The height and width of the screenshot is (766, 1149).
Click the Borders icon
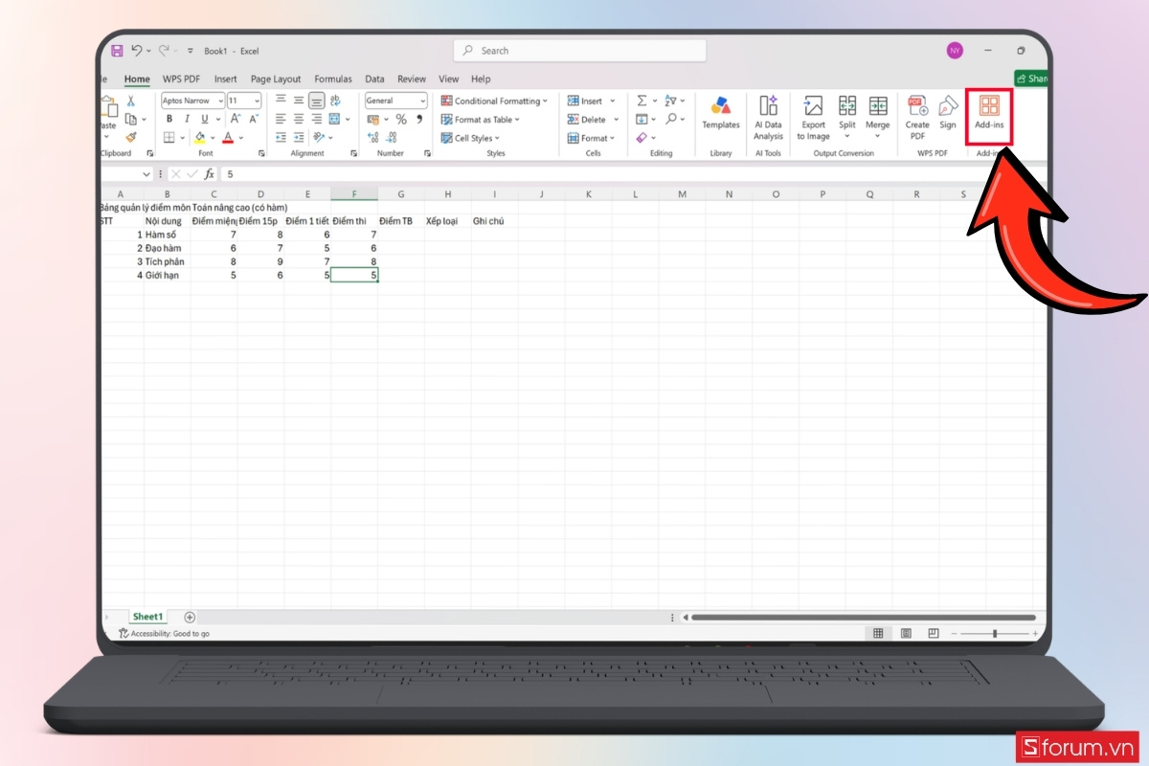[x=169, y=138]
